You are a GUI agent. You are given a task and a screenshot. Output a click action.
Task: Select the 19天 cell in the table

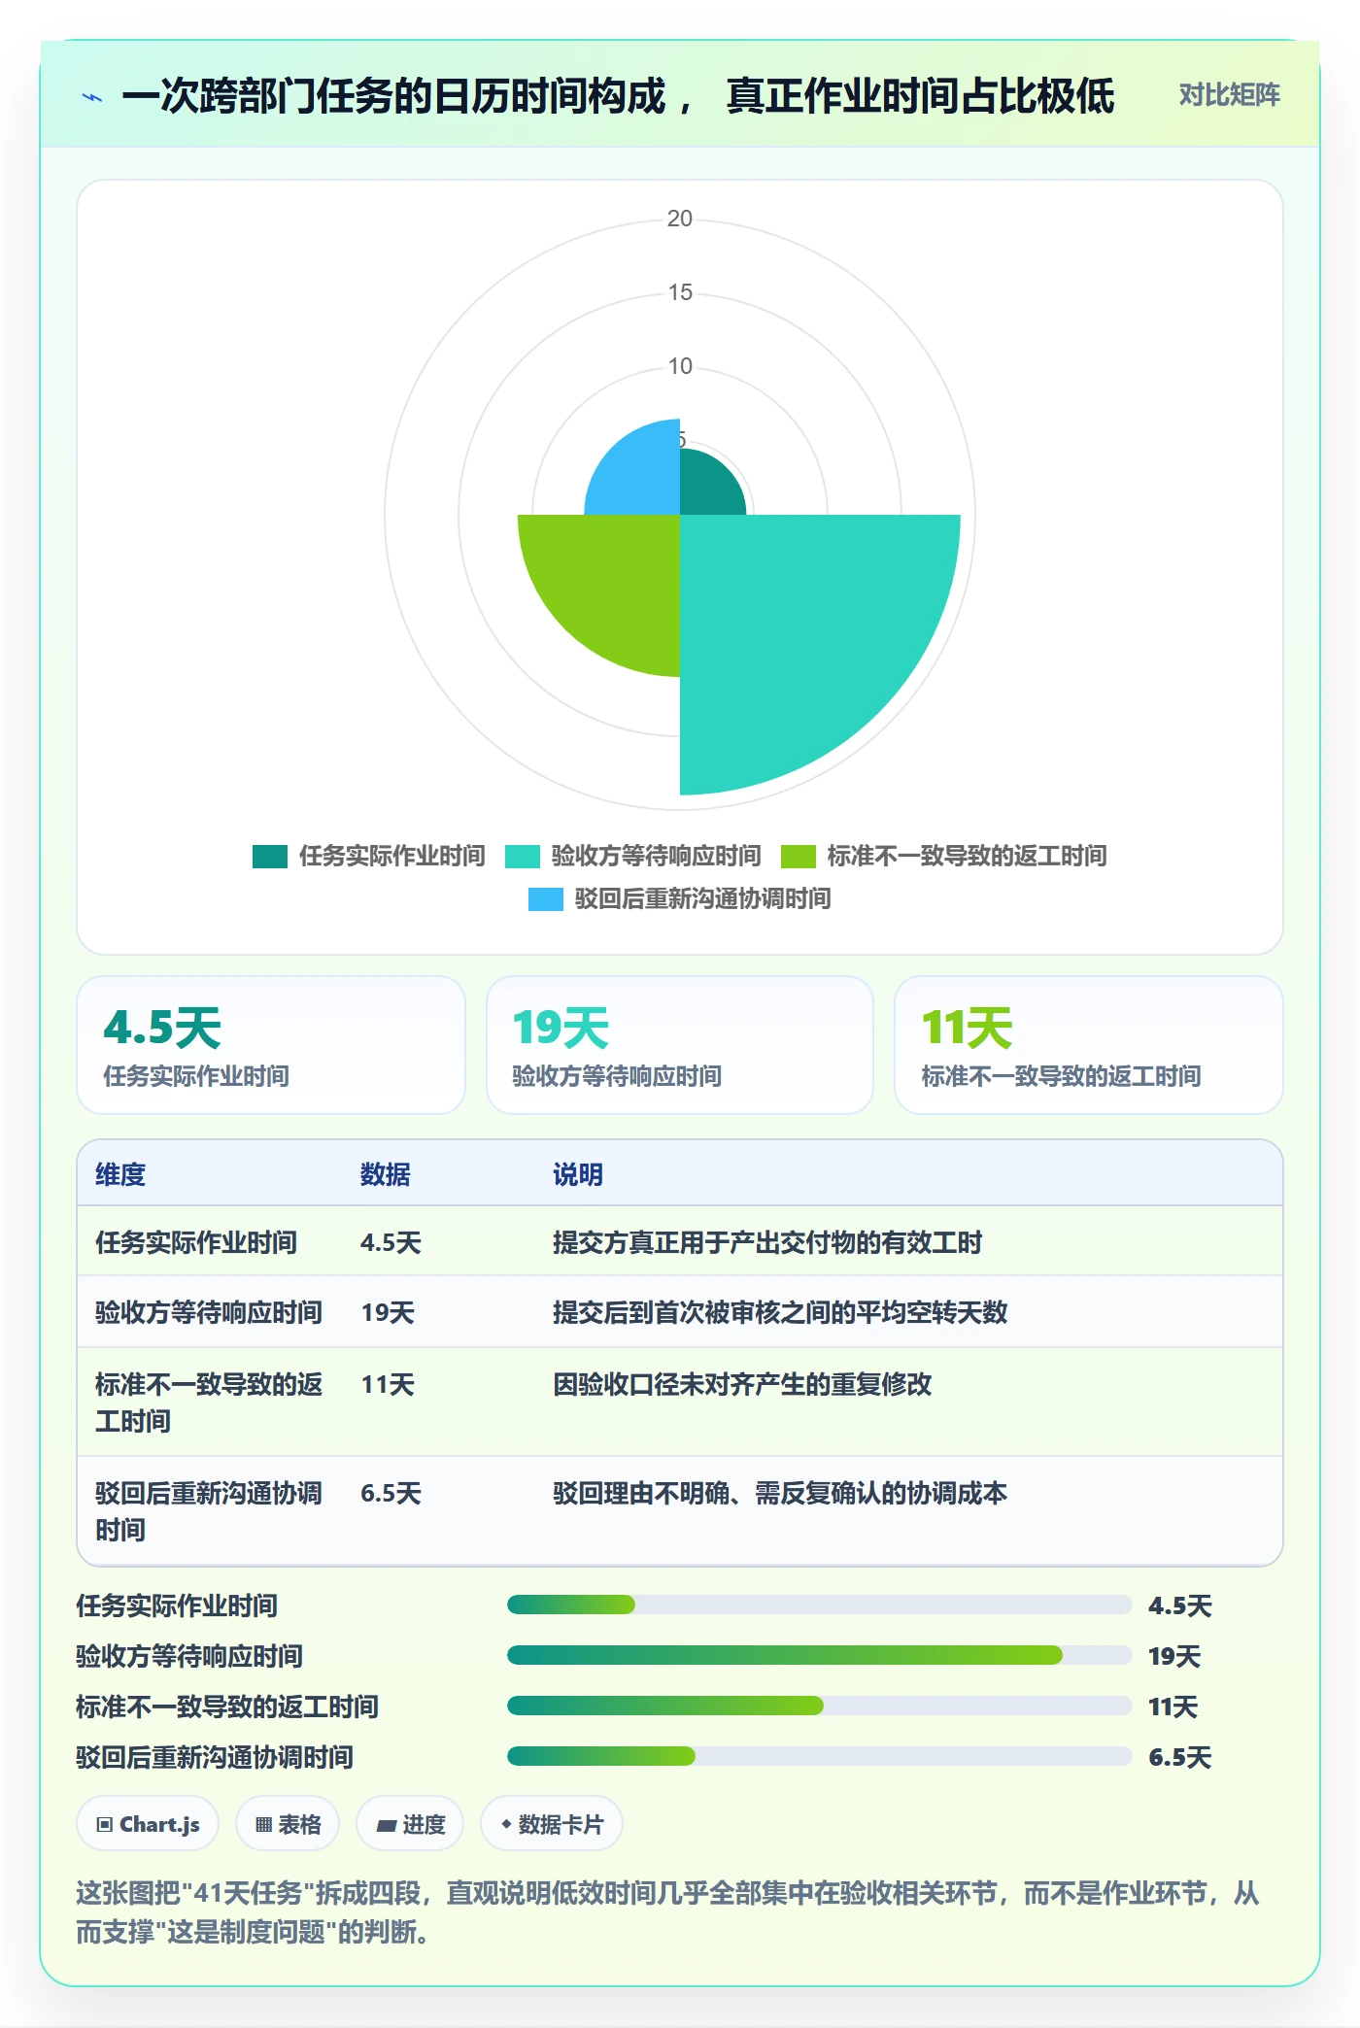coord(388,1312)
